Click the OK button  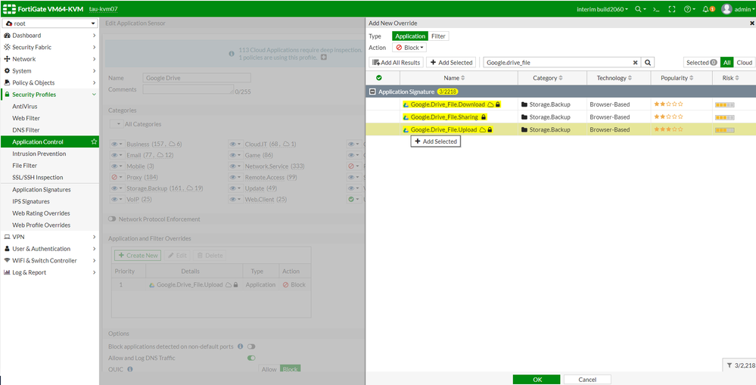point(537,380)
